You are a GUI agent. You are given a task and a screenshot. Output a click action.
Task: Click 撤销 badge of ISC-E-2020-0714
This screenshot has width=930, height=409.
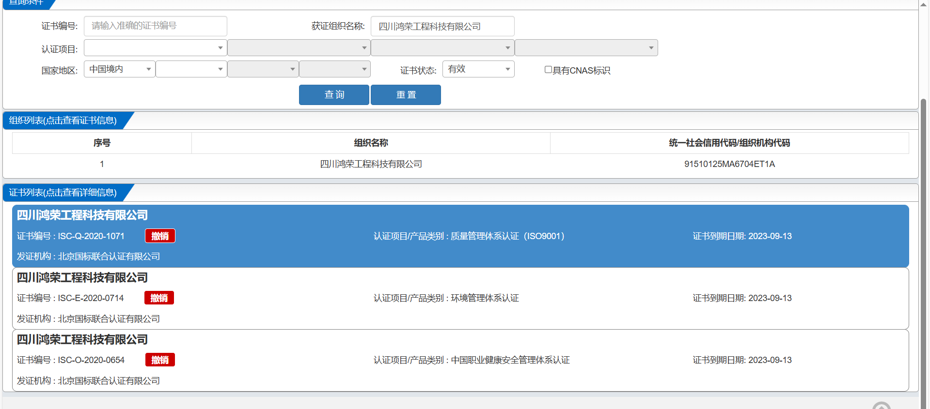coord(159,298)
